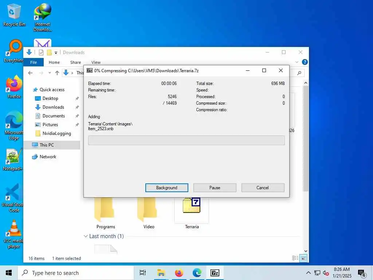Open Firefox from the taskbar
The height and width of the screenshot is (280, 373).
coord(179,273)
